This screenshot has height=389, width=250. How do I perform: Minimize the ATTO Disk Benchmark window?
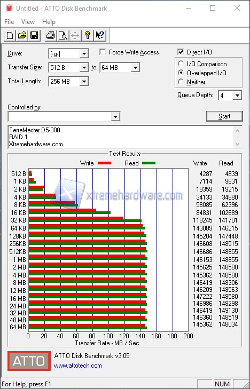(x=189, y=8)
